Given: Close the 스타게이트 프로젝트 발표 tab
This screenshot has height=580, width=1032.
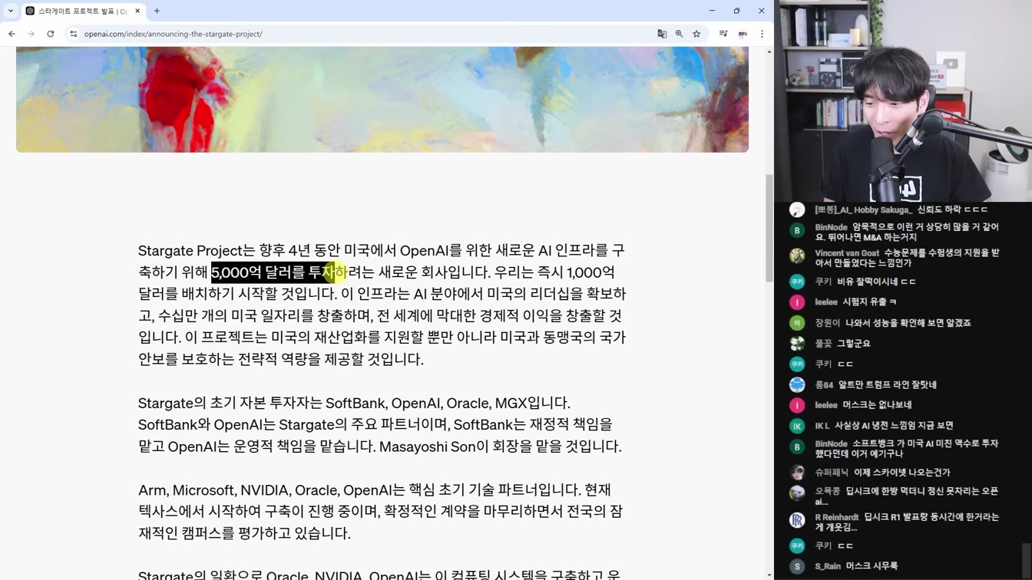Looking at the screenshot, I should [x=137, y=11].
